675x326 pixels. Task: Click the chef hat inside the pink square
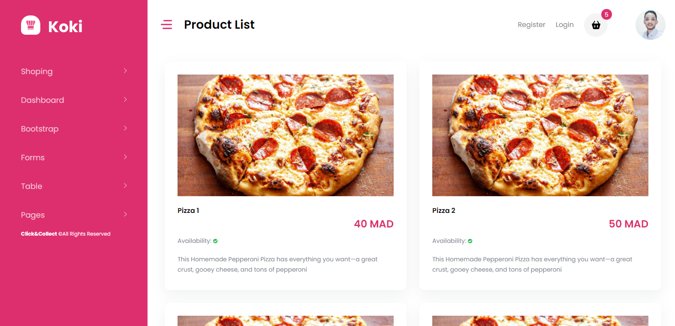coord(30,25)
